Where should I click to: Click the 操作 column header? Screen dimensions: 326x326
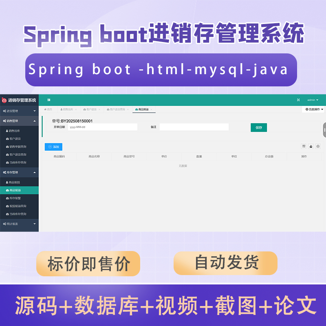(304, 156)
